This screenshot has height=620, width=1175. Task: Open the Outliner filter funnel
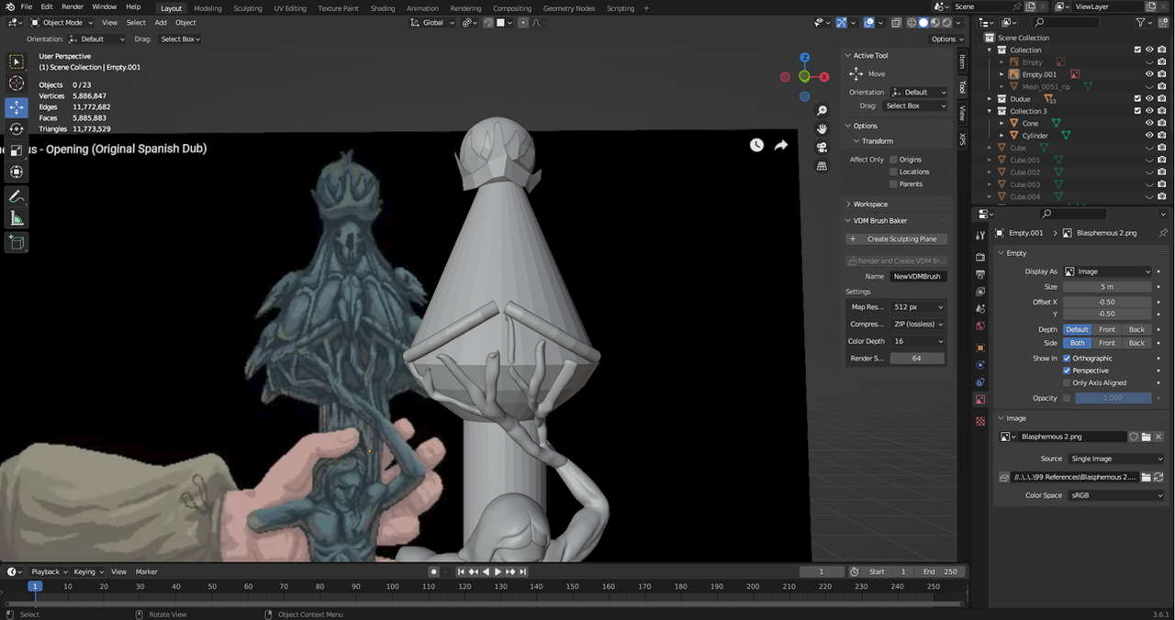point(1142,22)
